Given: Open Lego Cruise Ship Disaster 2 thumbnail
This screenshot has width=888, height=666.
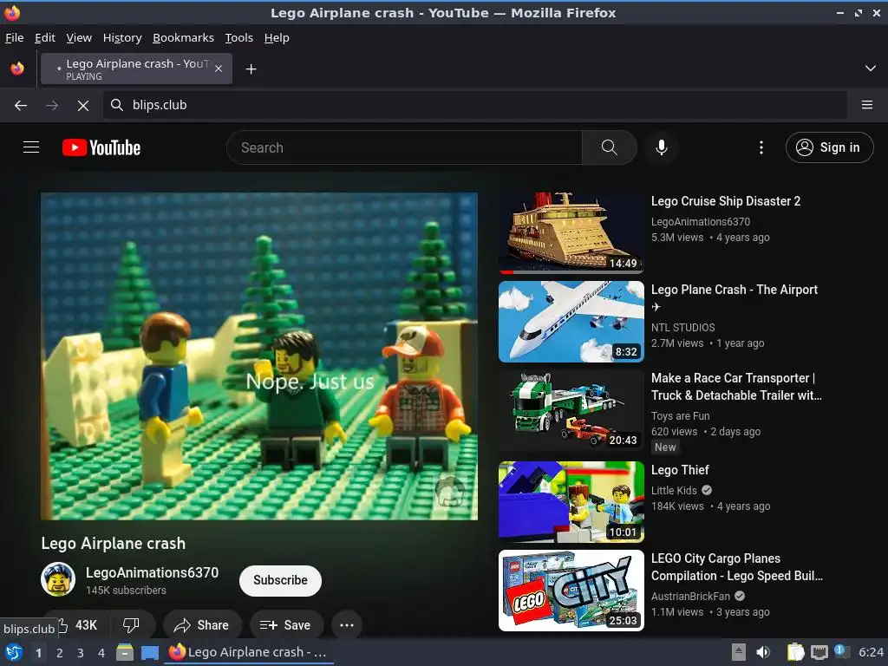Looking at the screenshot, I should tap(571, 233).
